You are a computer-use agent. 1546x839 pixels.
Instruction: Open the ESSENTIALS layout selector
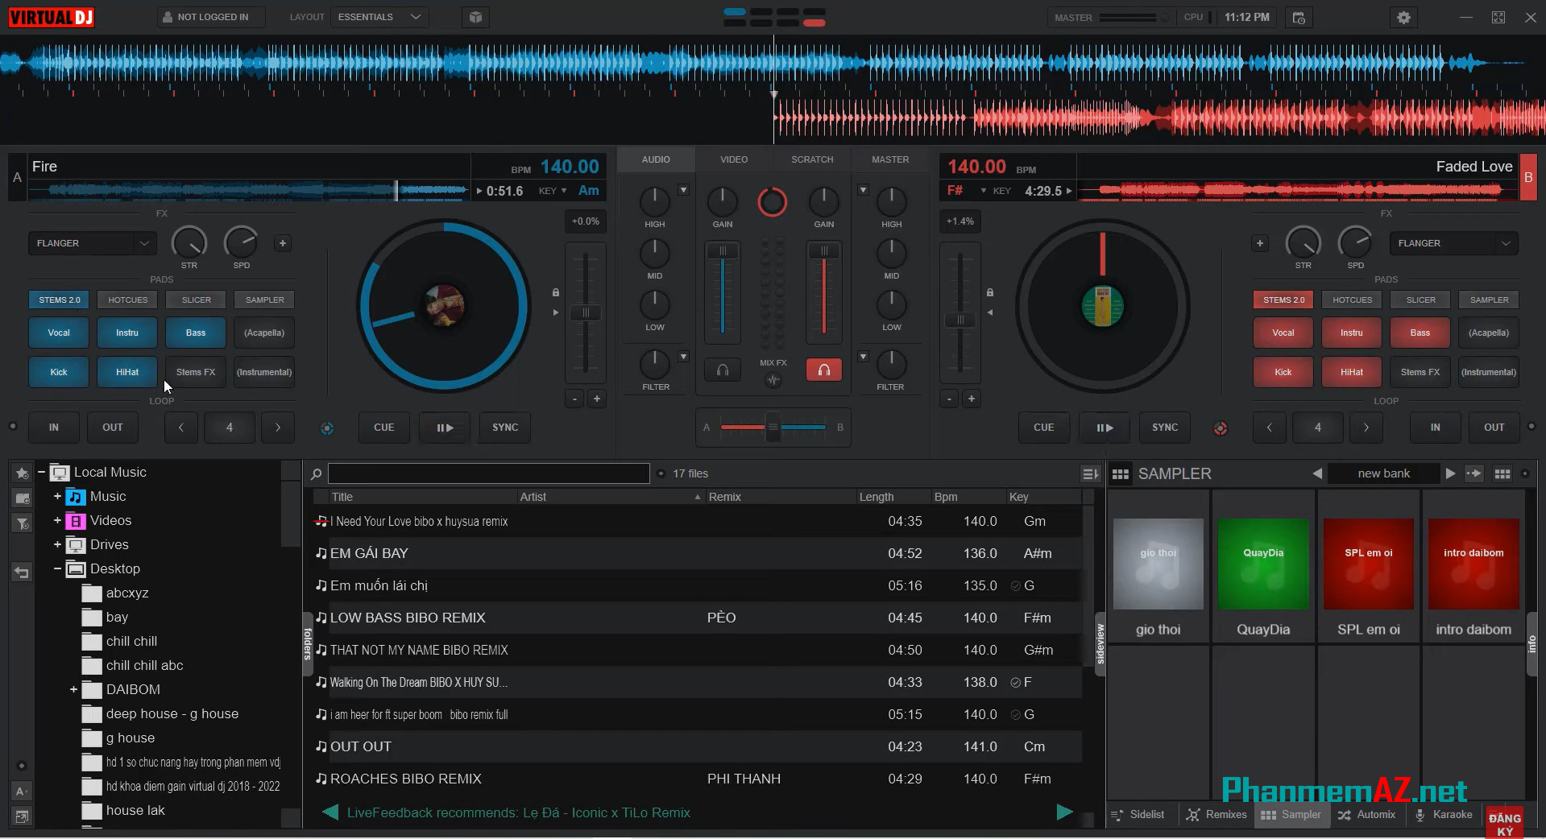pyautogui.click(x=379, y=16)
